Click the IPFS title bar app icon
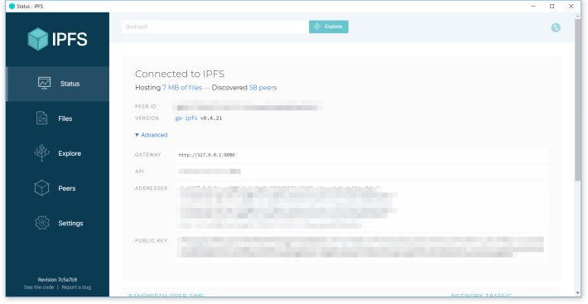 pos(12,6)
